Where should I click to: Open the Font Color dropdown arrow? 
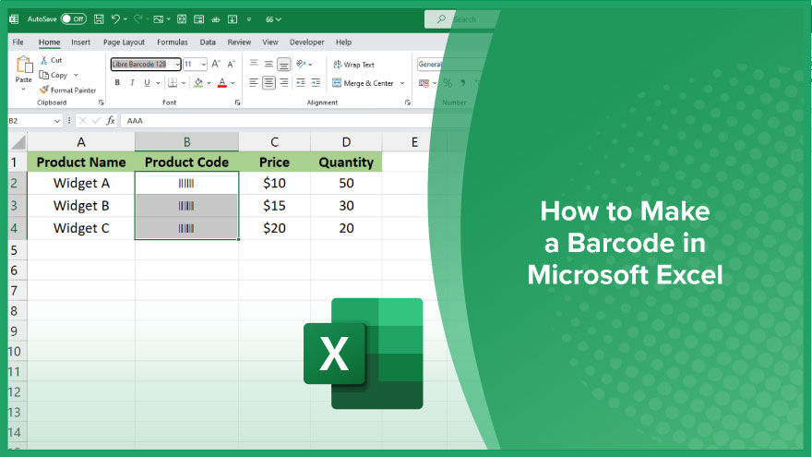[233, 83]
